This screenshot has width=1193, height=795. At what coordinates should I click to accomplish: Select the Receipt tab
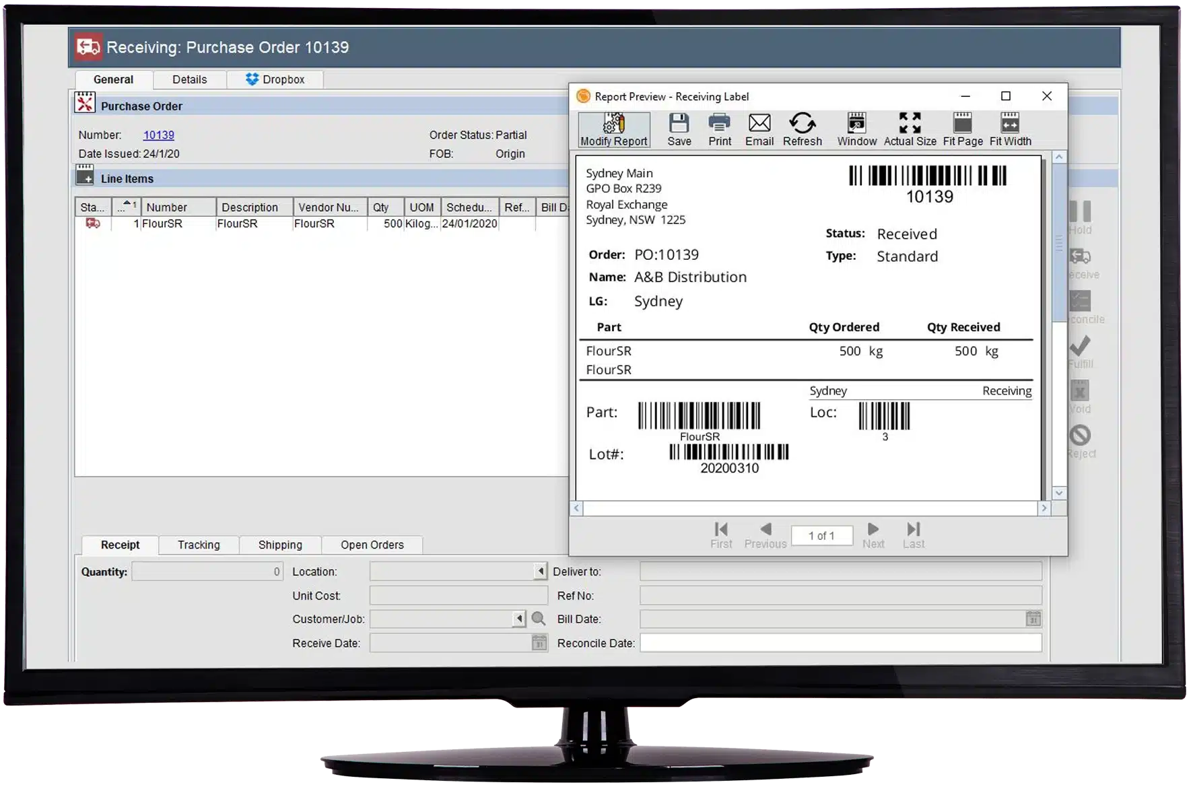tap(120, 545)
